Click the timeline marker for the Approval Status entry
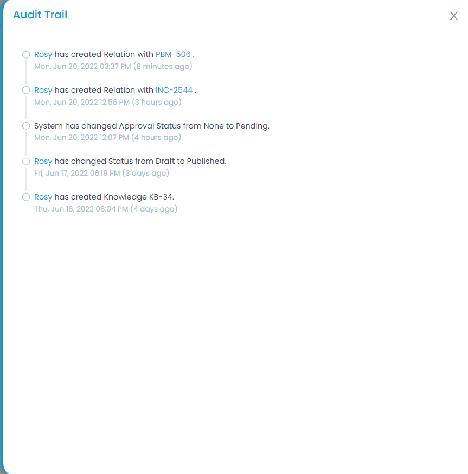Screen dimensions: 468x474 pyautogui.click(x=26, y=126)
